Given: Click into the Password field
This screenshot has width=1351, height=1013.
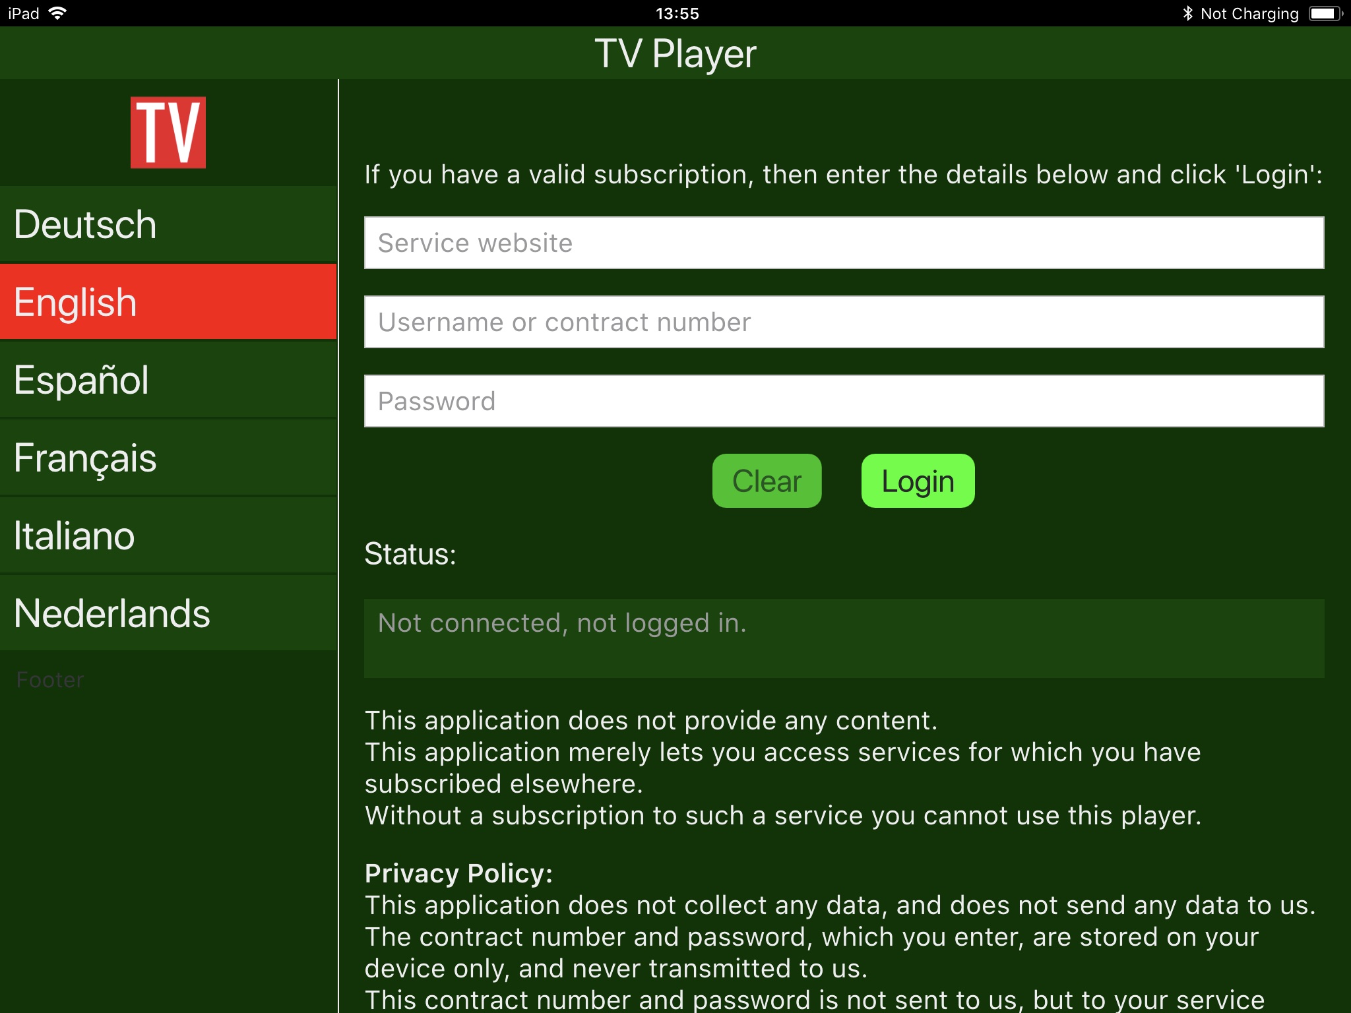Looking at the screenshot, I should tap(844, 401).
